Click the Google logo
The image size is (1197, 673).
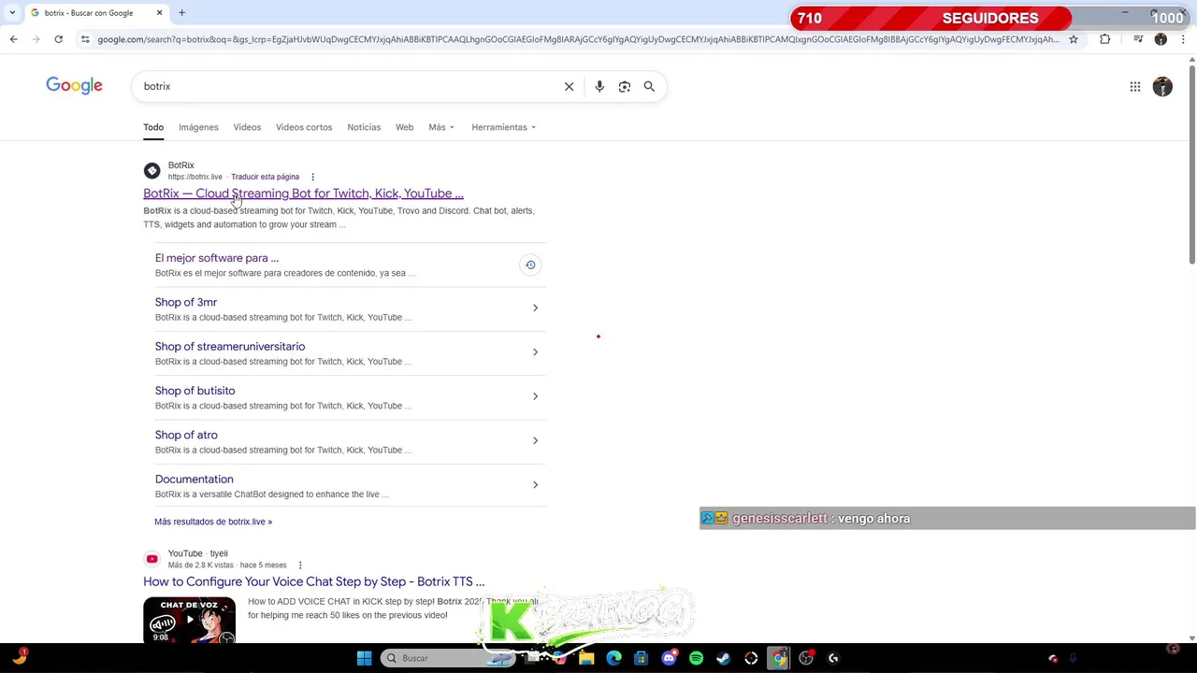click(x=74, y=86)
